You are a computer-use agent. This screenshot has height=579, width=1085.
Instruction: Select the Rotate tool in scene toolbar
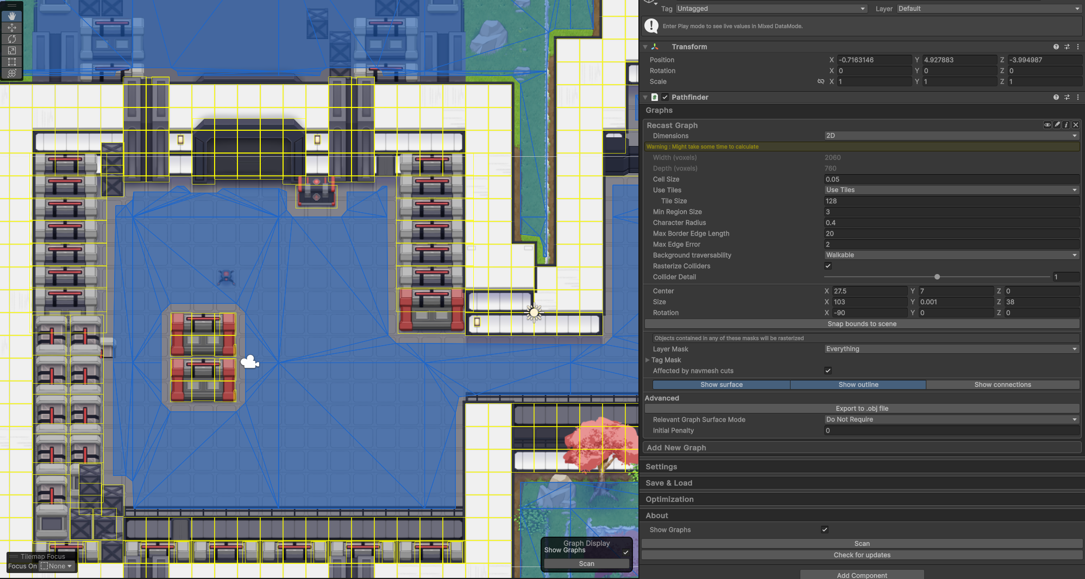(x=12, y=39)
